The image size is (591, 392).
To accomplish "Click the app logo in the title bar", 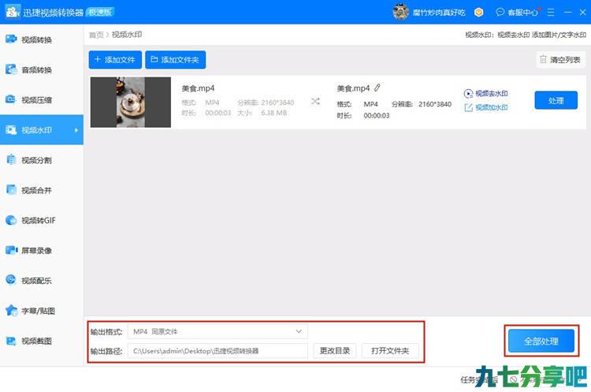I will pos(13,12).
